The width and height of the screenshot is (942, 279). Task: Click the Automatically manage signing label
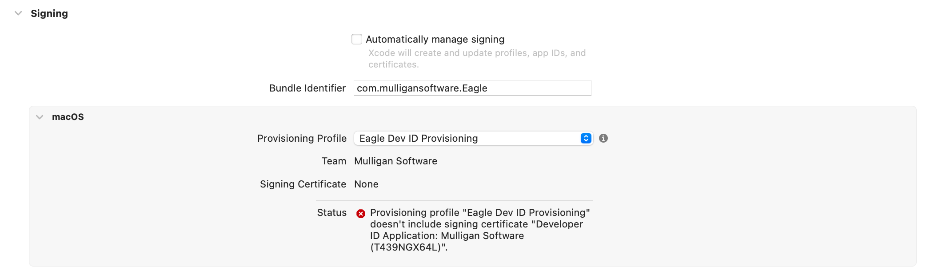435,39
